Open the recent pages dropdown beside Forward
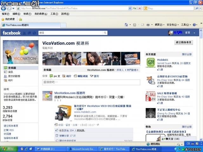This screenshot has height=152, width=203. tap(13, 9)
